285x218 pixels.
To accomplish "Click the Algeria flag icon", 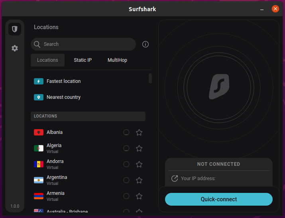I will pos(39,148).
